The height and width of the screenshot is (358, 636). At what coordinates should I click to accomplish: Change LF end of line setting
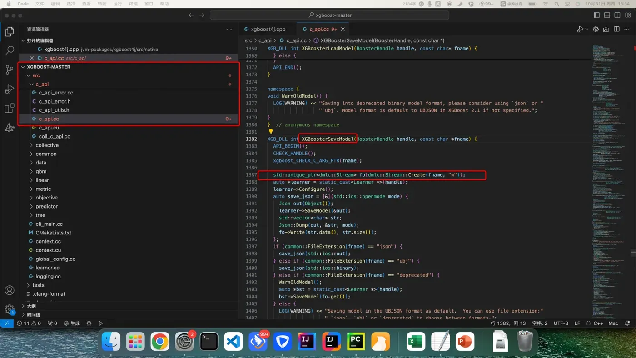tap(577, 323)
